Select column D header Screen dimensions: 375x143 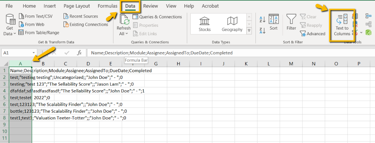coord(88,64)
